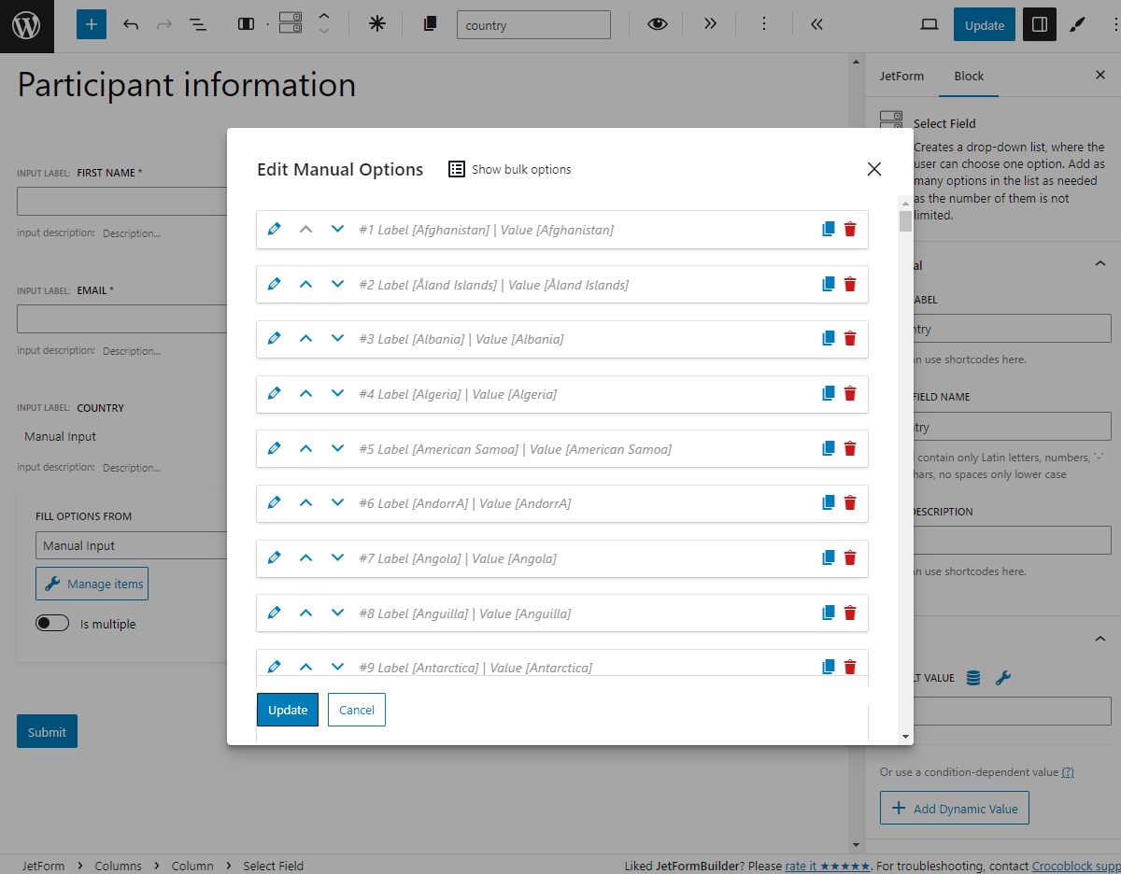1121x874 pixels.
Task: Click the Manage items button
Action: [92, 583]
